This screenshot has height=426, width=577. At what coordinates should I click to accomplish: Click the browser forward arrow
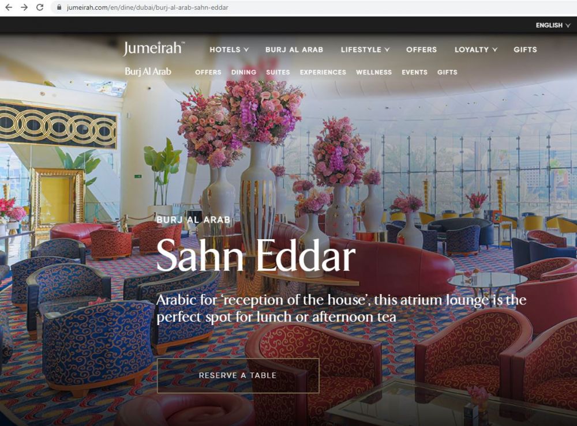[24, 7]
